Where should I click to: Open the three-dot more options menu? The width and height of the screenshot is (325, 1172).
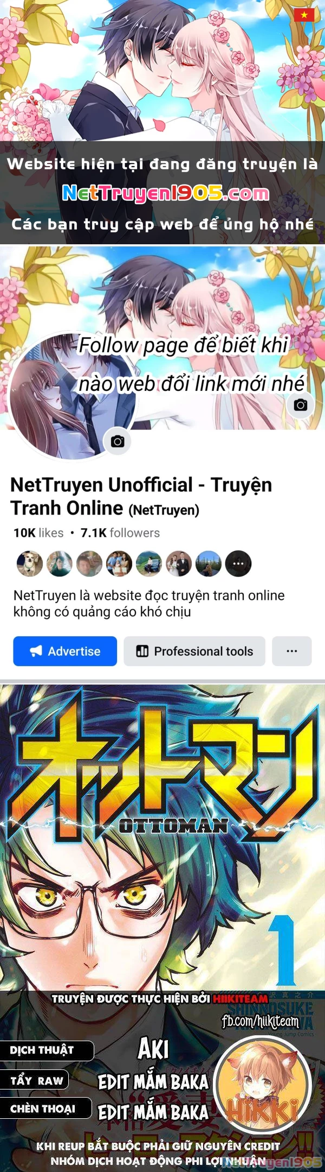(x=292, y=651)
